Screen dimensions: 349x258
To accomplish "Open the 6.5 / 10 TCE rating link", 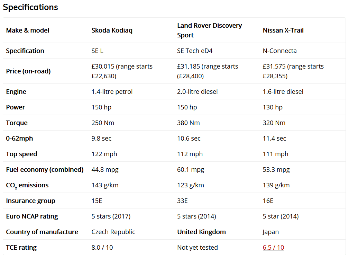I will click(273, 247).
